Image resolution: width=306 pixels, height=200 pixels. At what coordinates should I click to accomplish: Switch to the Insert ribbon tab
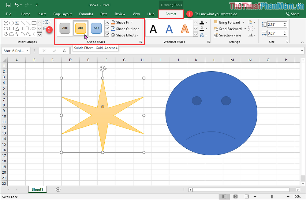pos(42,14)
